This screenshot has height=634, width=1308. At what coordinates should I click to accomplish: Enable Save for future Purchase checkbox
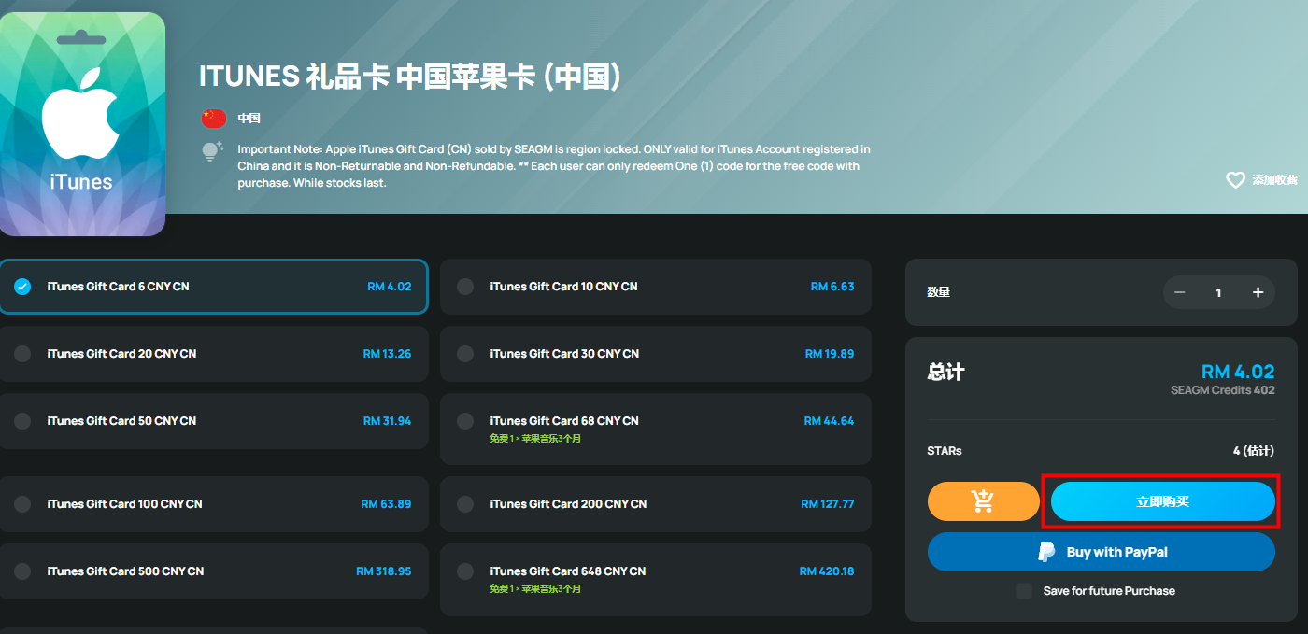(1024, 591)
